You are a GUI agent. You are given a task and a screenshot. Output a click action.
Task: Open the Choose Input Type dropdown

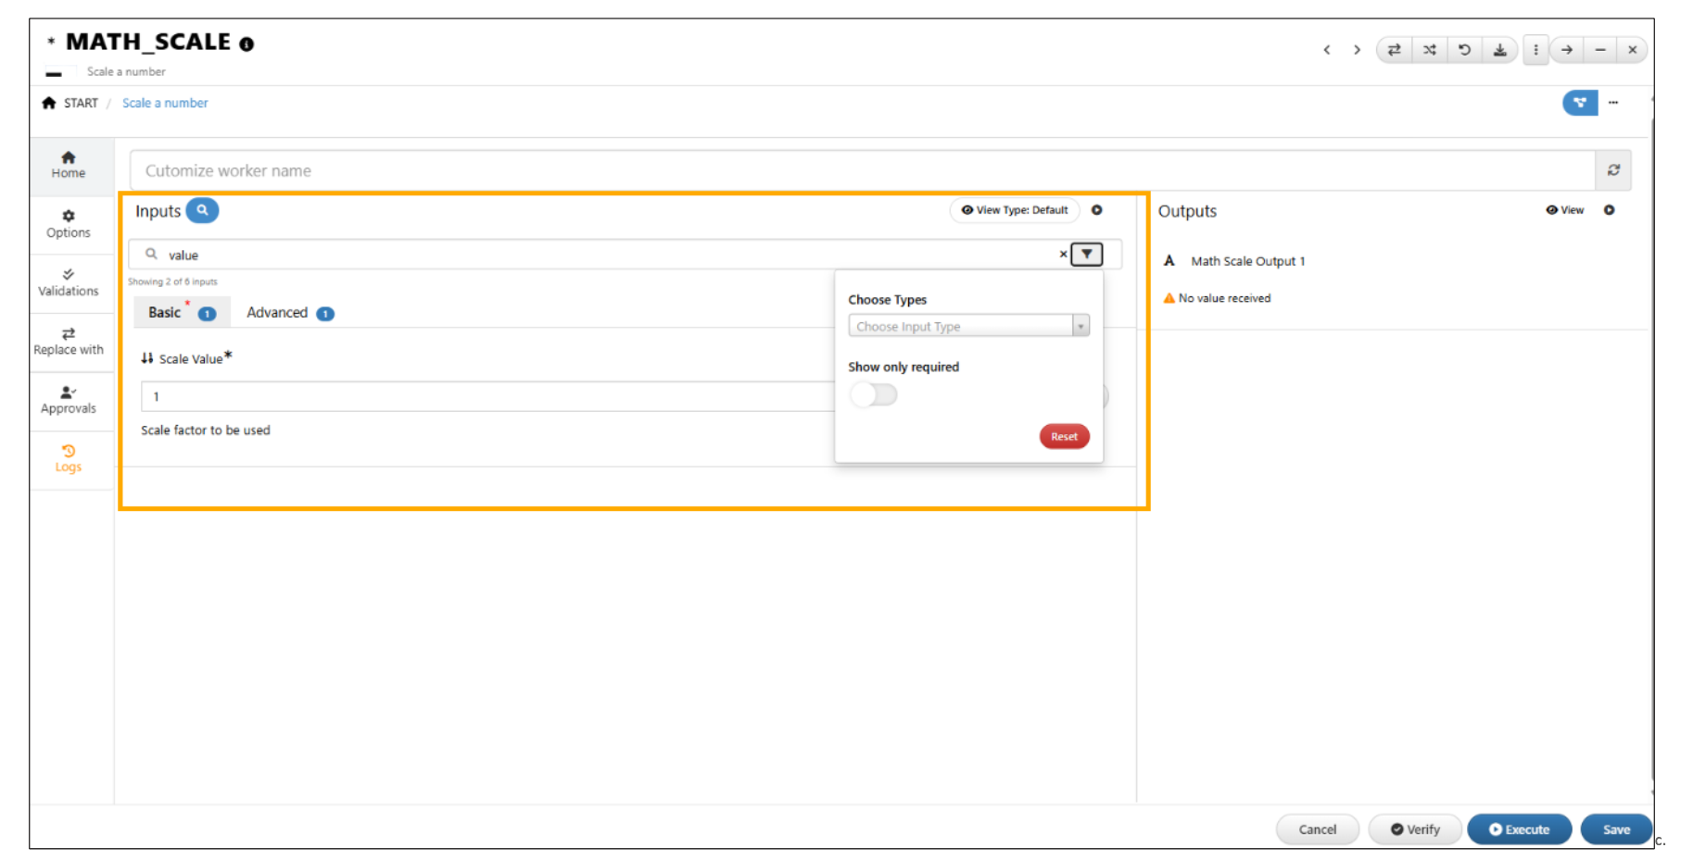click(967, 327)
